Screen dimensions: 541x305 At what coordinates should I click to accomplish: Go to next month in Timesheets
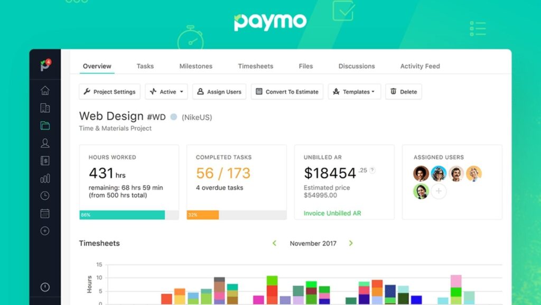(351, 243)
